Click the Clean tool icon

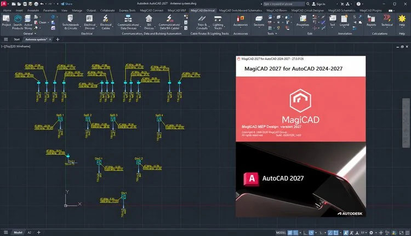pyautogui.click(x=36, y=22)
